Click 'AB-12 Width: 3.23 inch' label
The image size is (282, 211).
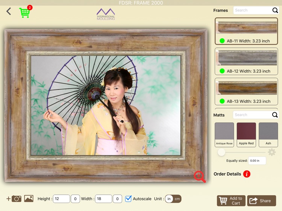(x=249, y=71)
